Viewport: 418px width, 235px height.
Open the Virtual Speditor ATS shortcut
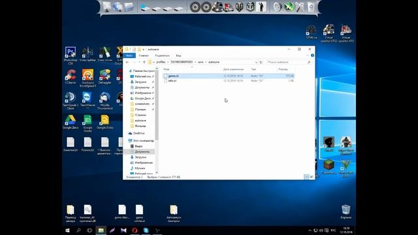346,33
